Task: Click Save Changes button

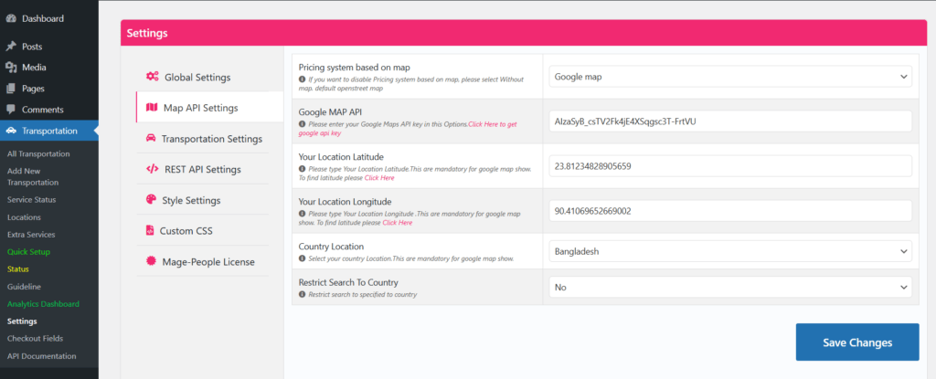Action: [x=857, y=342]
